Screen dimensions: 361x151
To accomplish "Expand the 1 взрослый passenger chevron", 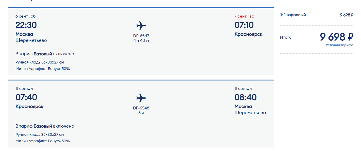I will pyautogui.click(x=281, y=15).
